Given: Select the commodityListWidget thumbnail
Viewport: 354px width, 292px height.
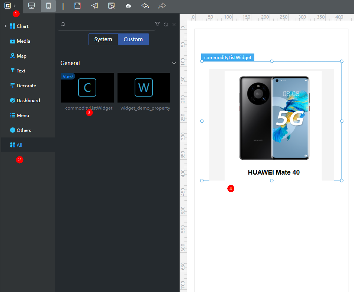Looking at the screenshot, I should pyautogui.click(x=87, y=87).
